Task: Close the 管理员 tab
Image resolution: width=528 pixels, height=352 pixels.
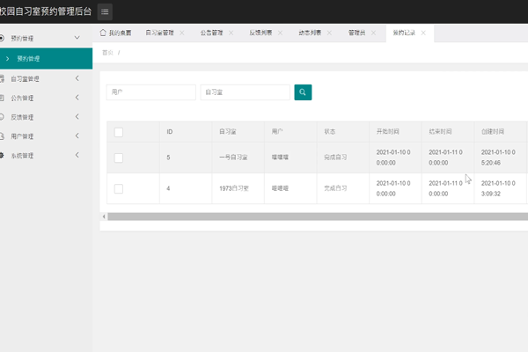Action: 374,33
